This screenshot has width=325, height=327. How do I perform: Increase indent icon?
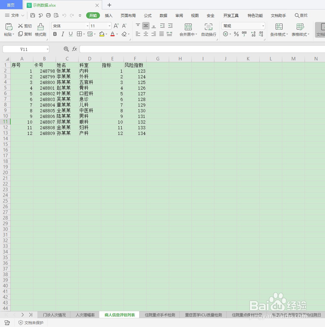pyautogui.click(x=170, y=26)
